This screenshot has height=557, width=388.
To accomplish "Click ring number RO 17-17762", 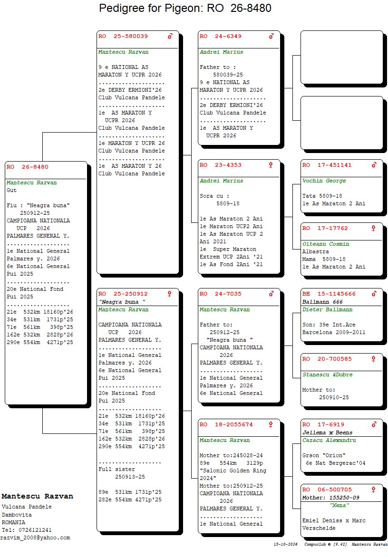I will click(x=325, y=229).
